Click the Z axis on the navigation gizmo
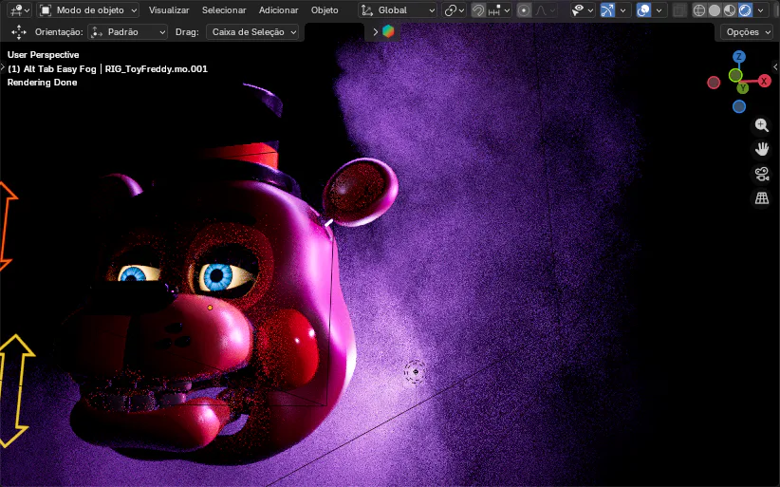 [x=738, y=56]
